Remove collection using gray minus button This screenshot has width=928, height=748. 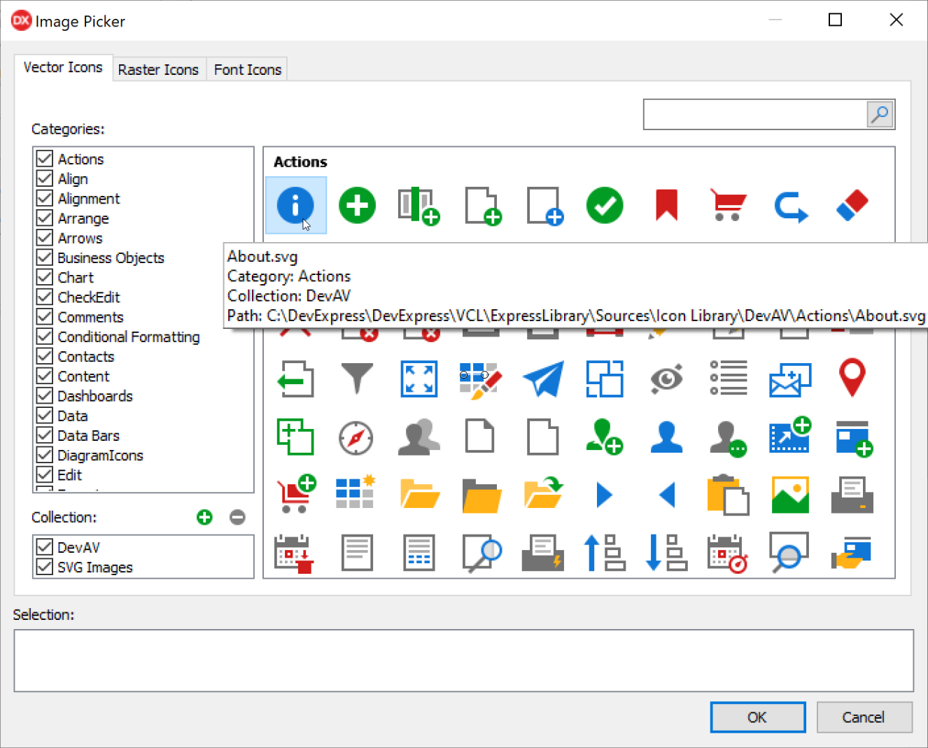(237, 517)
